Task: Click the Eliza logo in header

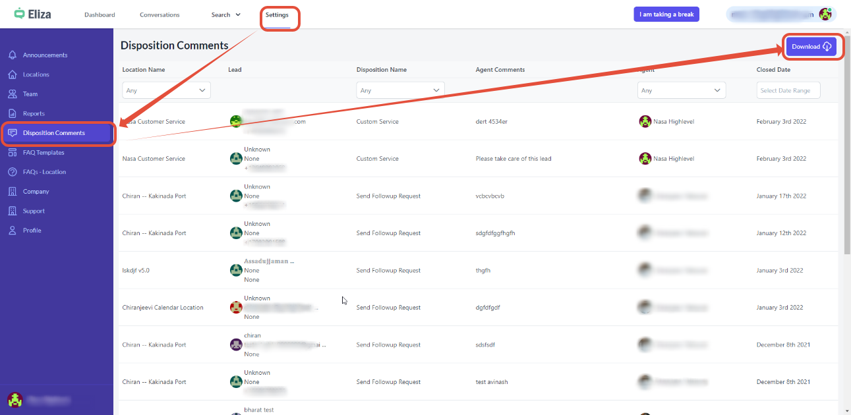Action: (33, 14)
